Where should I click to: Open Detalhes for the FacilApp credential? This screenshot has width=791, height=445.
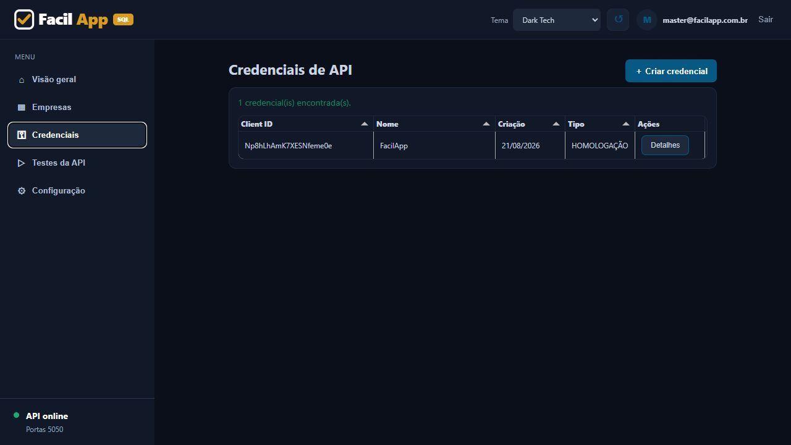[x=665, y=145]
